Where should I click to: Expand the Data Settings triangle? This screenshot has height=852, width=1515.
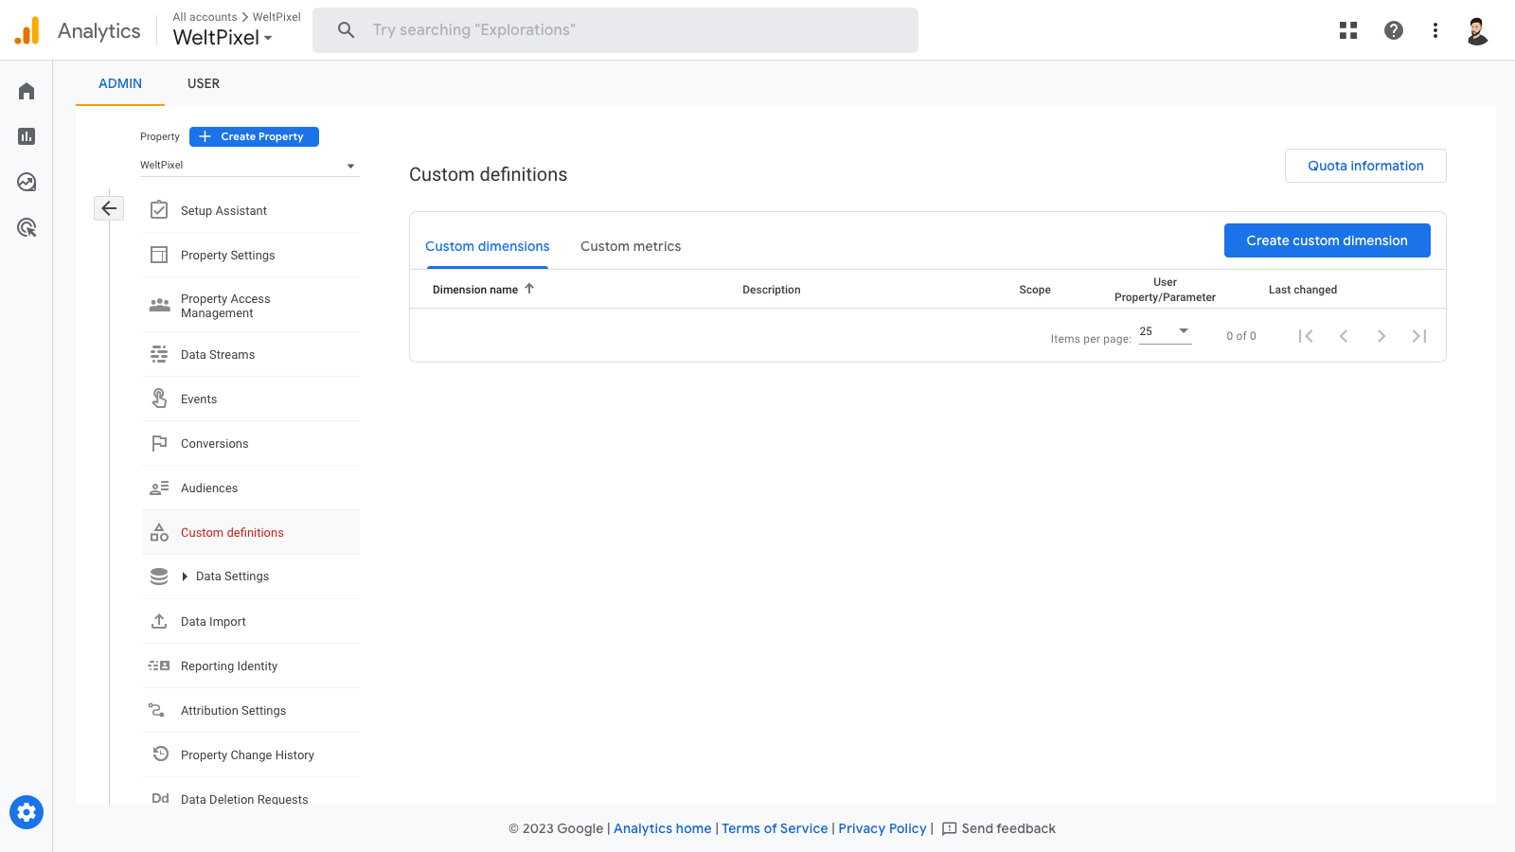(x=185, y=577)
